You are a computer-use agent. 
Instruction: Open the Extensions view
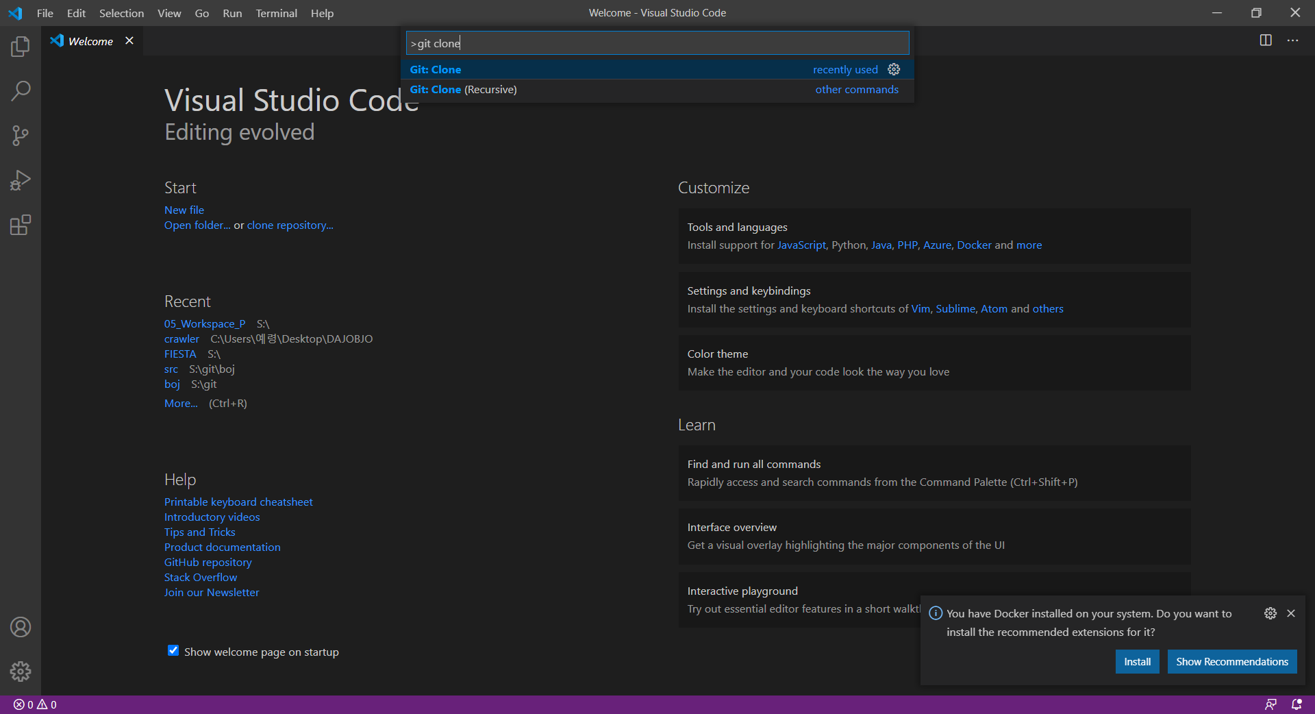tap(21, 225)
